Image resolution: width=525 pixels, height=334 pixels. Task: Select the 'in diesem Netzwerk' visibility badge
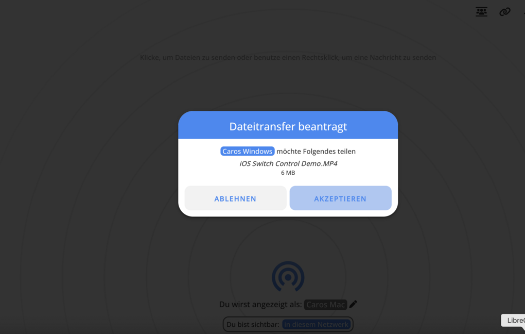coord(316,324)
